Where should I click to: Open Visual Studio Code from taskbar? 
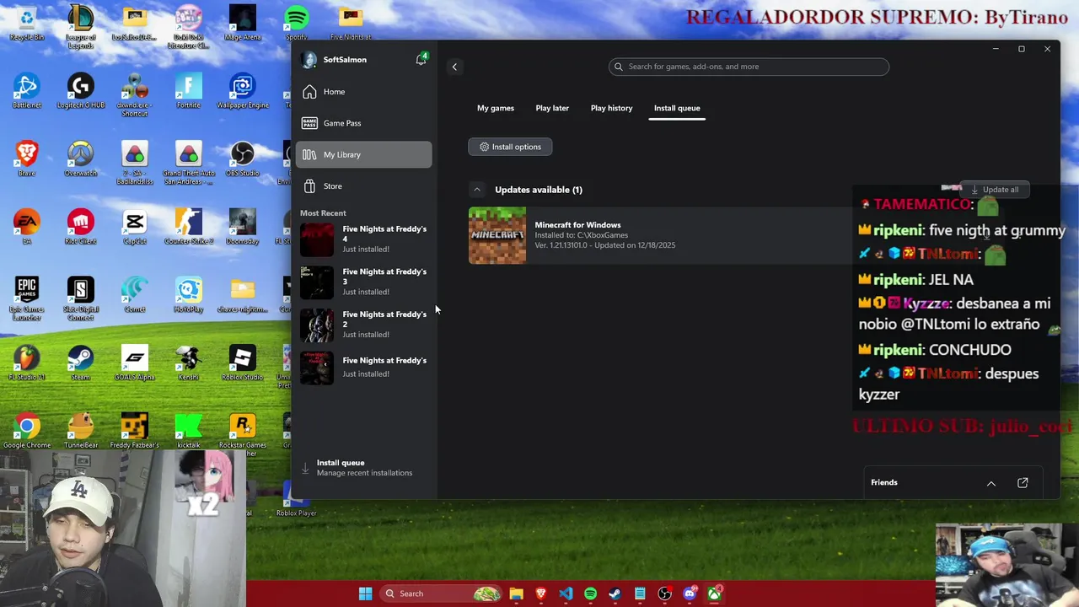coord(566,594)
